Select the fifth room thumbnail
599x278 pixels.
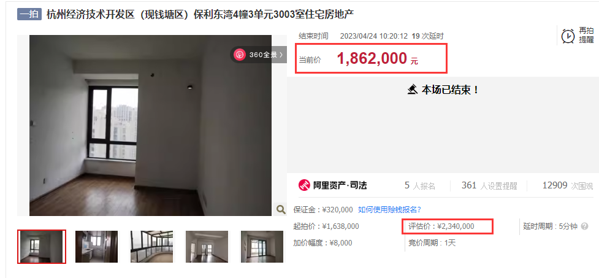(262, 247)
